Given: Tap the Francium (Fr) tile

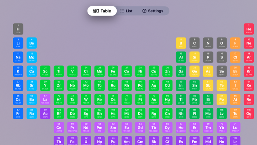Looking at the screenshot, I should (18, 113).
